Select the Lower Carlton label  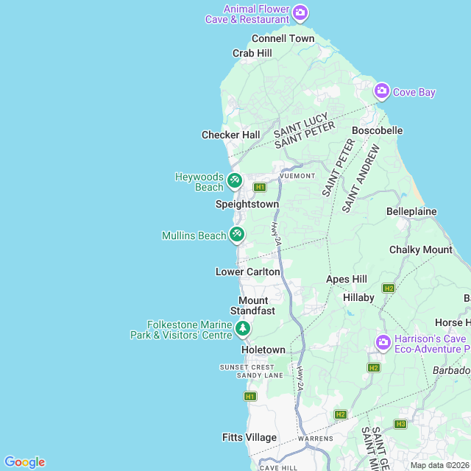point(248,272)
